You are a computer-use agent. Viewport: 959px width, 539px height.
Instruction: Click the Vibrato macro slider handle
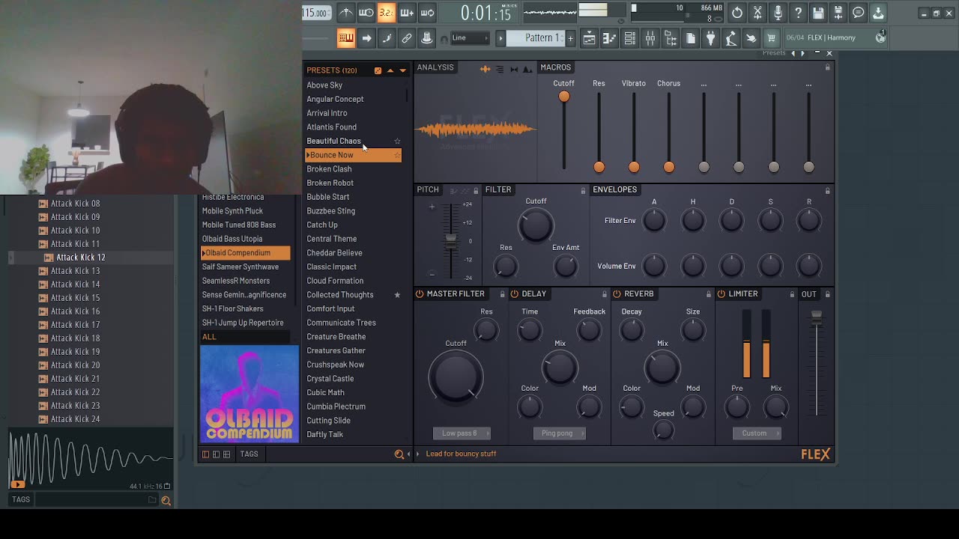[x=634, y=167]
